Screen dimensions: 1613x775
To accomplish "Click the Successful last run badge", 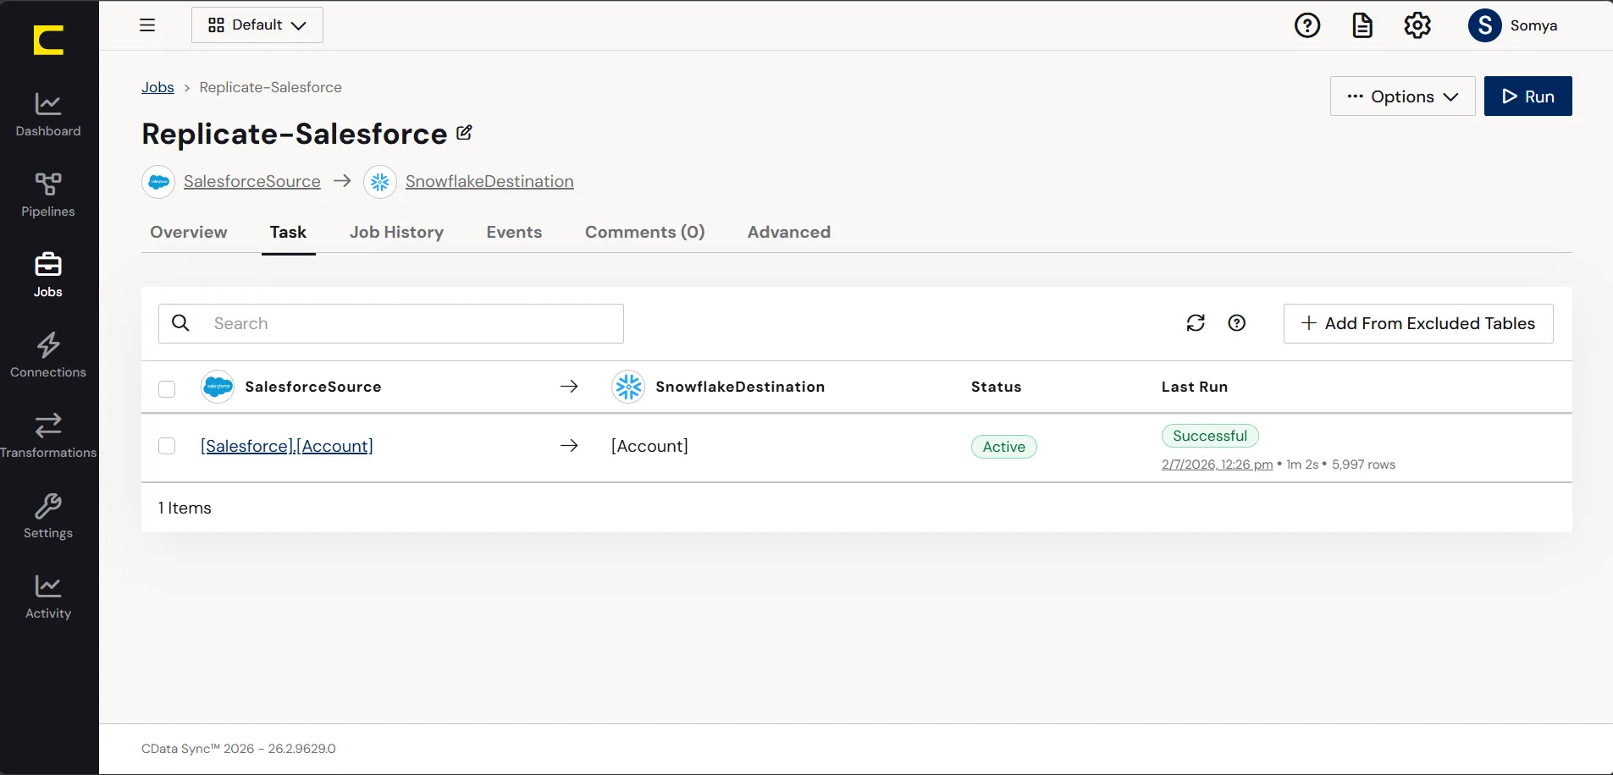I will pyautogui.click(x=1210, y=436).
